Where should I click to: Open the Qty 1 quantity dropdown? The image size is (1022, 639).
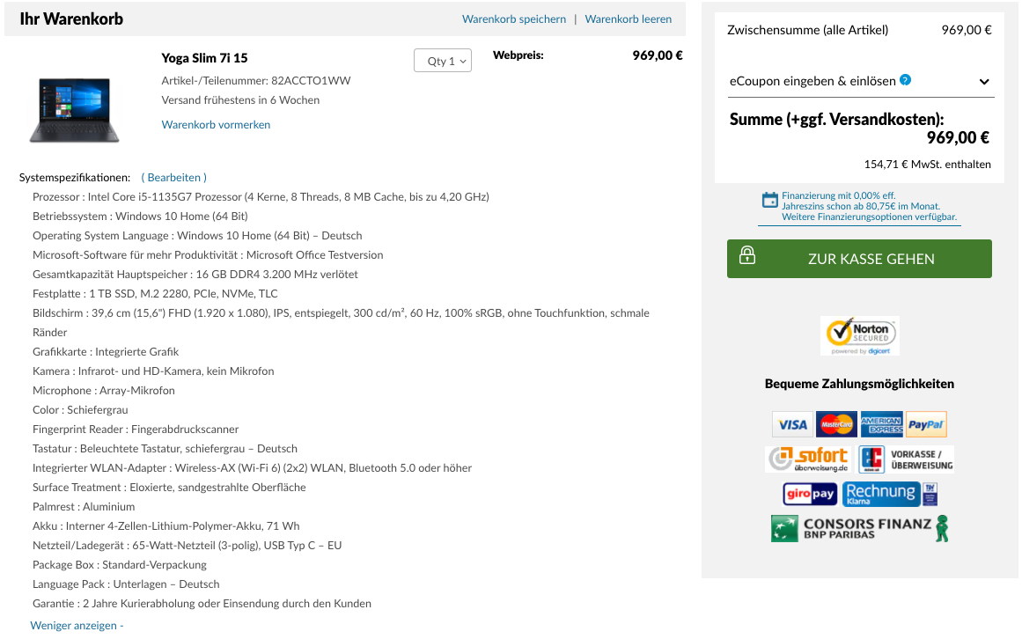(443, 61)
